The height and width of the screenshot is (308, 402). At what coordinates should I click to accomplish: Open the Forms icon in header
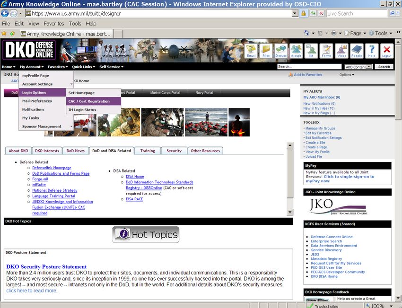[326, 51]
